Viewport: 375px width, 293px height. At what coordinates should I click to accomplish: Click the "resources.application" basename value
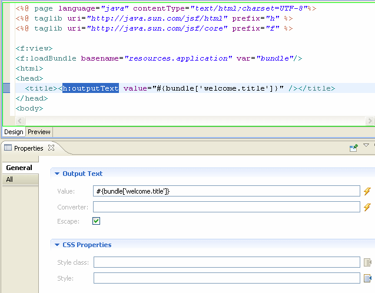pos(178,58)
